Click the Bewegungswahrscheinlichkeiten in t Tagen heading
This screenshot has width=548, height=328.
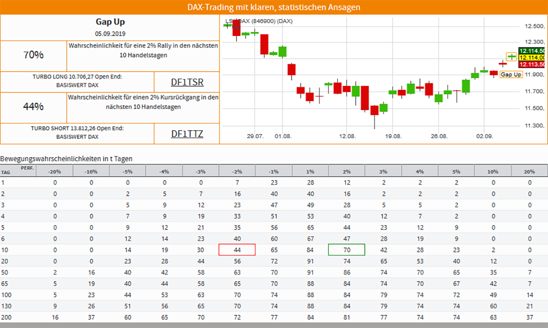click(x=66, y=159)
